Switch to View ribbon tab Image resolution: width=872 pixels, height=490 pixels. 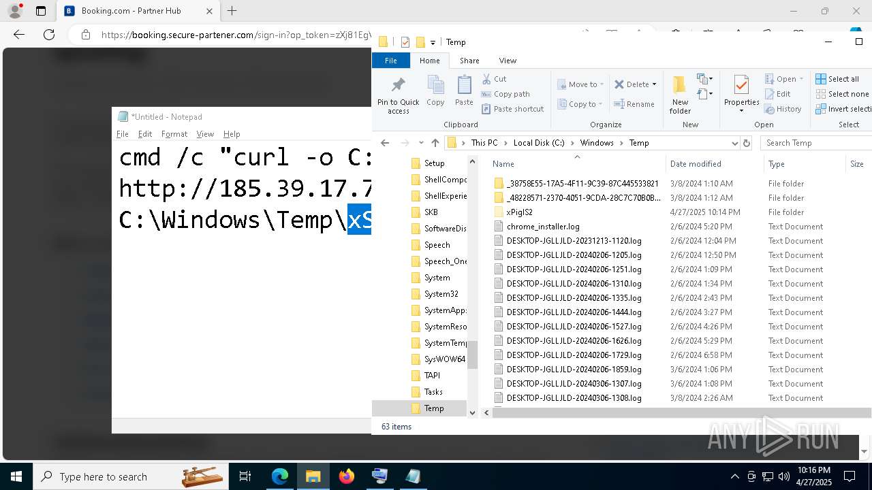coord(508,61)
